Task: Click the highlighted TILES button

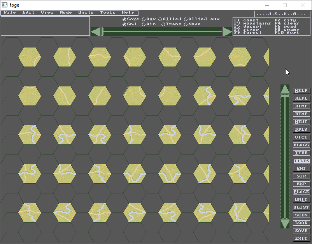Action: pos(301,161)
